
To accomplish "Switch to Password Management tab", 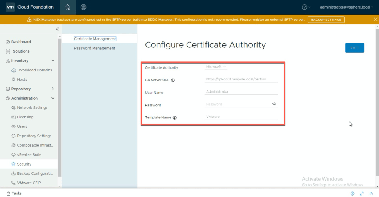I will click(x=94, y=48).
